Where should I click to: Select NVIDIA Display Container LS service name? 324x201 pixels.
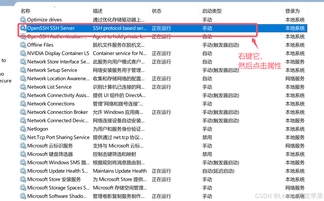(58, 53)
